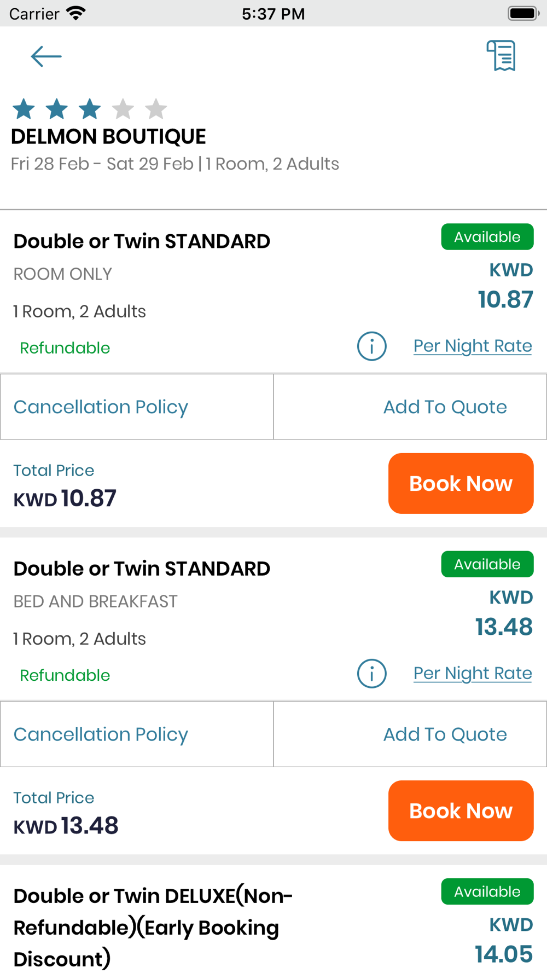Screen dimensions: 547x973
Task: Open the quote list receipt icon
Action: pos(501,55)
